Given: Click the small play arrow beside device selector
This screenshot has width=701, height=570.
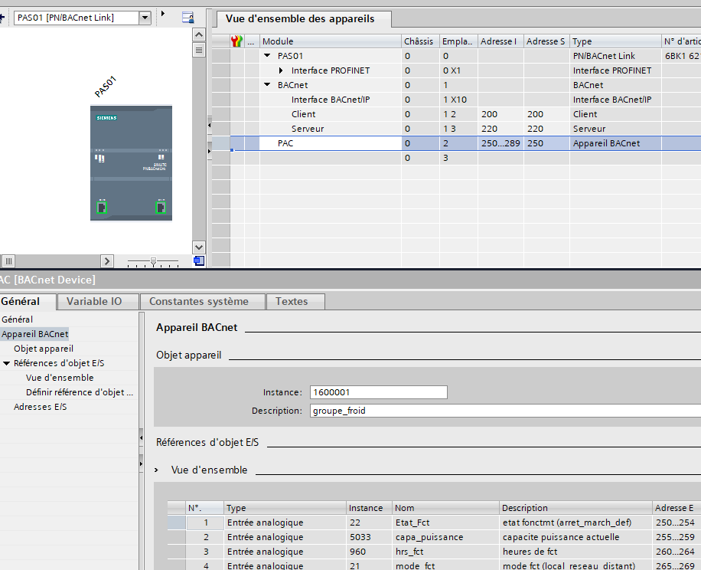Looking at the screenshot, I should pyautogui.click(x=162, y=15).
